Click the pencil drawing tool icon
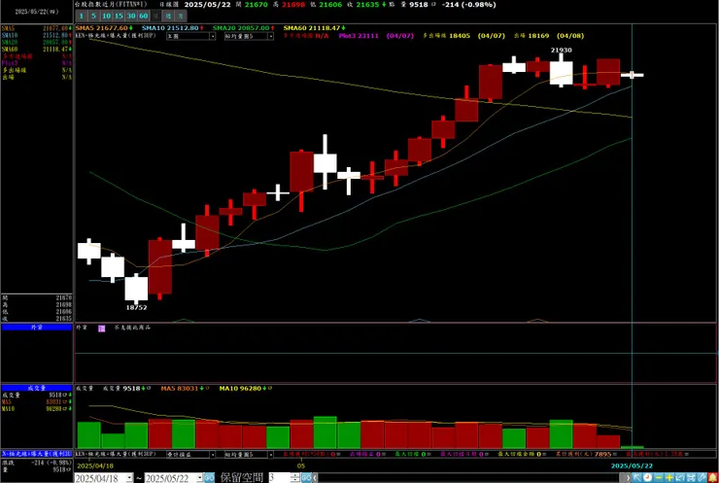Viewport: 719px width, 483px height. 702,477
